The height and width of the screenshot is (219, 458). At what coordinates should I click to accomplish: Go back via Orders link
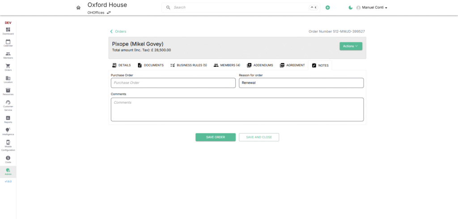[x=118, y=31]
